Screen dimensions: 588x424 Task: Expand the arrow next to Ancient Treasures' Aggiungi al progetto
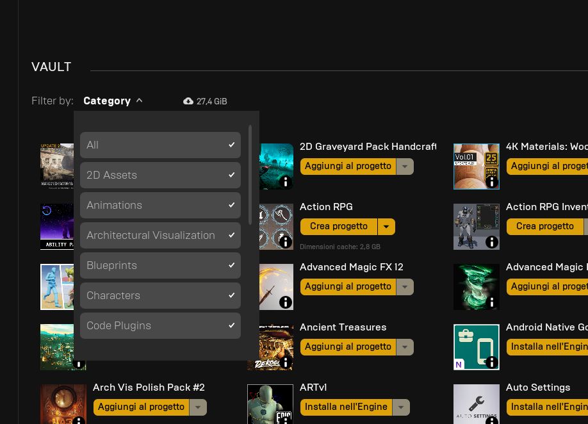(405, 347)
